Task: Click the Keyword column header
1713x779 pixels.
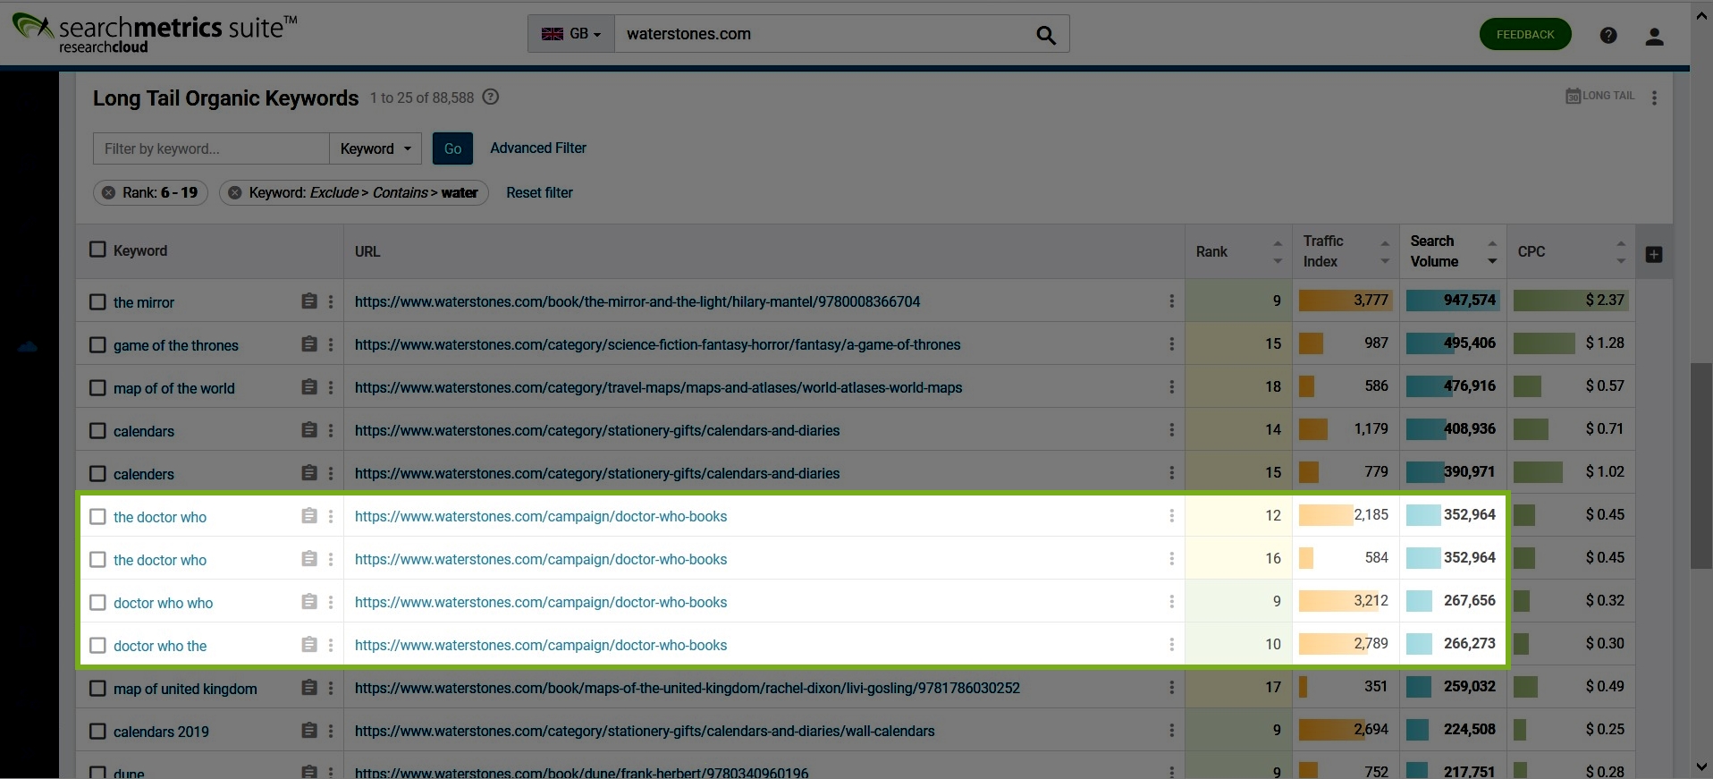Action: click(x=140, y=250)
